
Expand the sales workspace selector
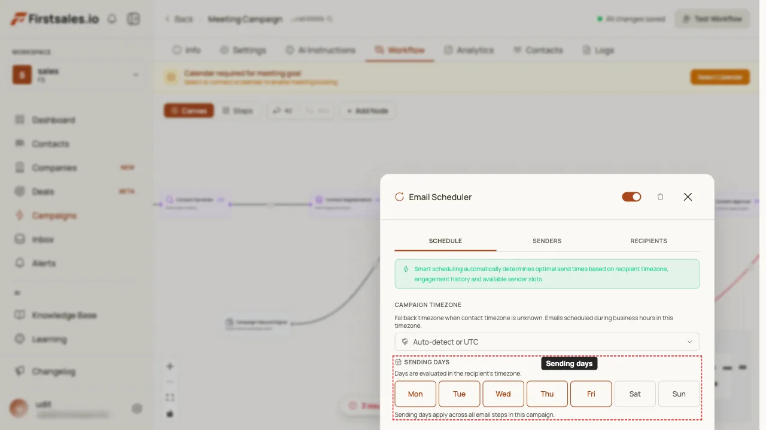pyautogui.click(x=77, y=75)
